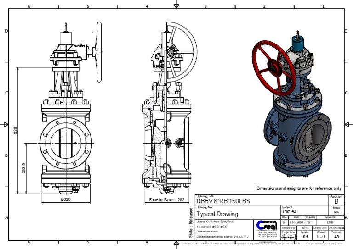Click the copyright notice at page bottom

point(262,243)
